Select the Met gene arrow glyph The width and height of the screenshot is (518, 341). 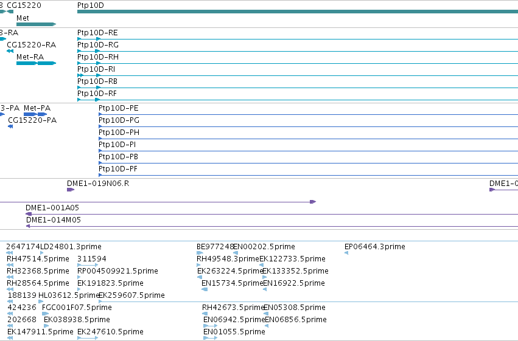click(37, 24)
